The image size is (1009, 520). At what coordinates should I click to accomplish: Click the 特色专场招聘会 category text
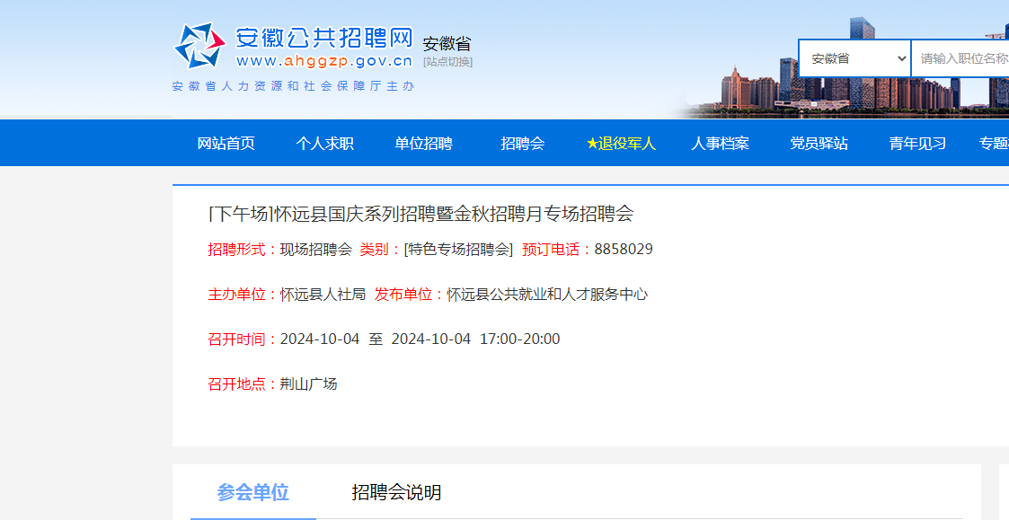coord(458,249)
